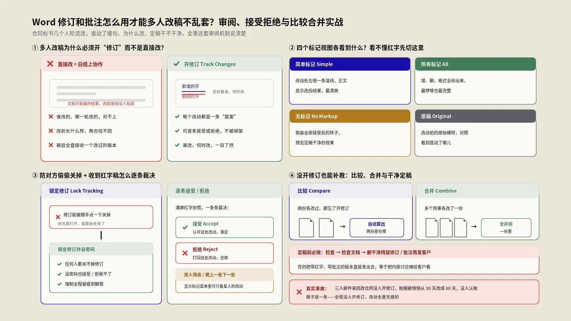571x321 pixels.
Task: Click the red X before 改前长什么样，再也找不回
Action: coord(51,131)
